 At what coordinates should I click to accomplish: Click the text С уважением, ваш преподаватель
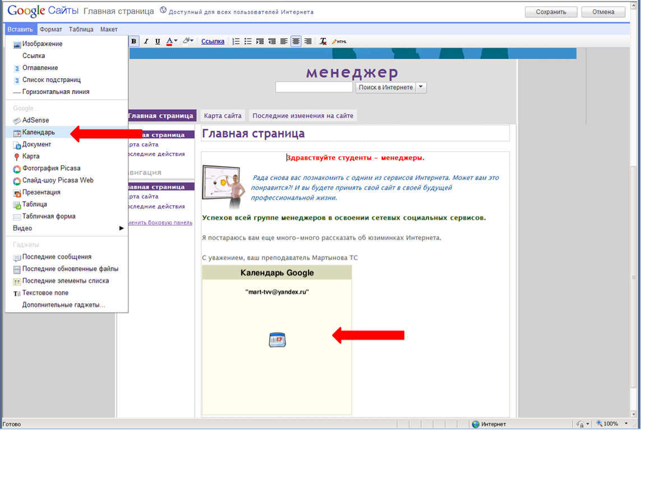(280, 258)
